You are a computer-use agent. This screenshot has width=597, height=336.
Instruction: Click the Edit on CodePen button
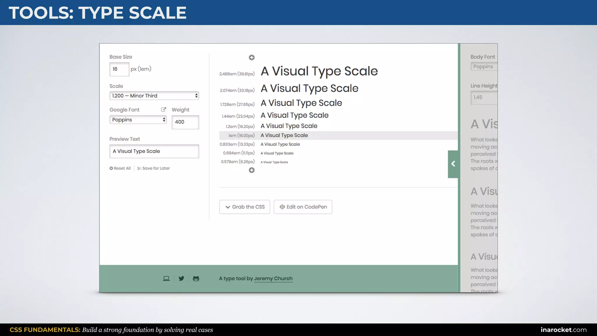303,207
